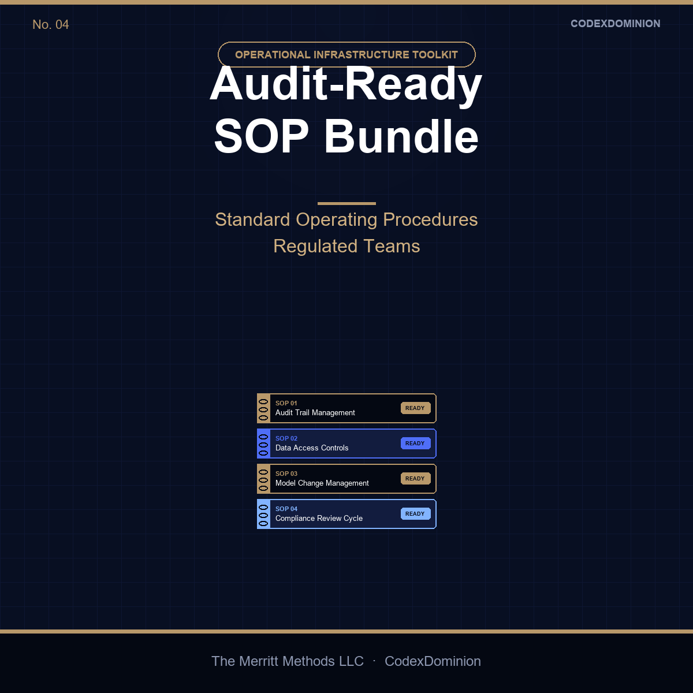
Task: Click the READY badge on SOP 02
Action: pos(416,444)
